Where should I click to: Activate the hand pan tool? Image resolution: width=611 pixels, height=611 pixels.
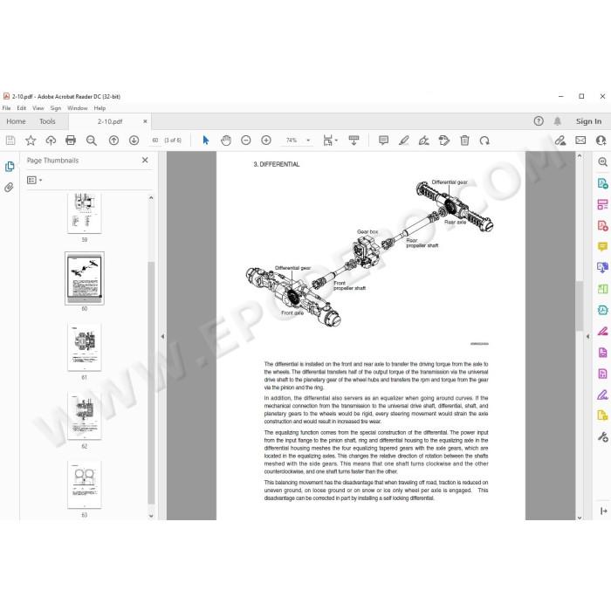[x=226, y=141]
